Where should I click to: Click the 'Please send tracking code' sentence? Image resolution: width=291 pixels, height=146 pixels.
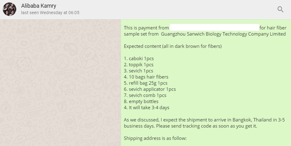[207, 126]
